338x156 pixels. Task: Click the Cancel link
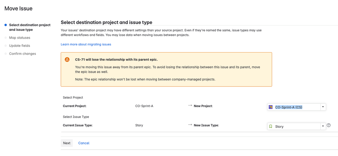pyautogui.click(x=84, y=143)
